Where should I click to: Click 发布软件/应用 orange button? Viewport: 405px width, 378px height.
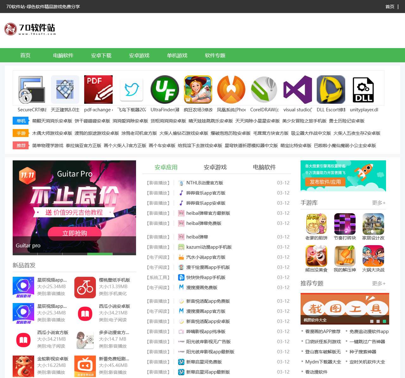click(325, 182)
